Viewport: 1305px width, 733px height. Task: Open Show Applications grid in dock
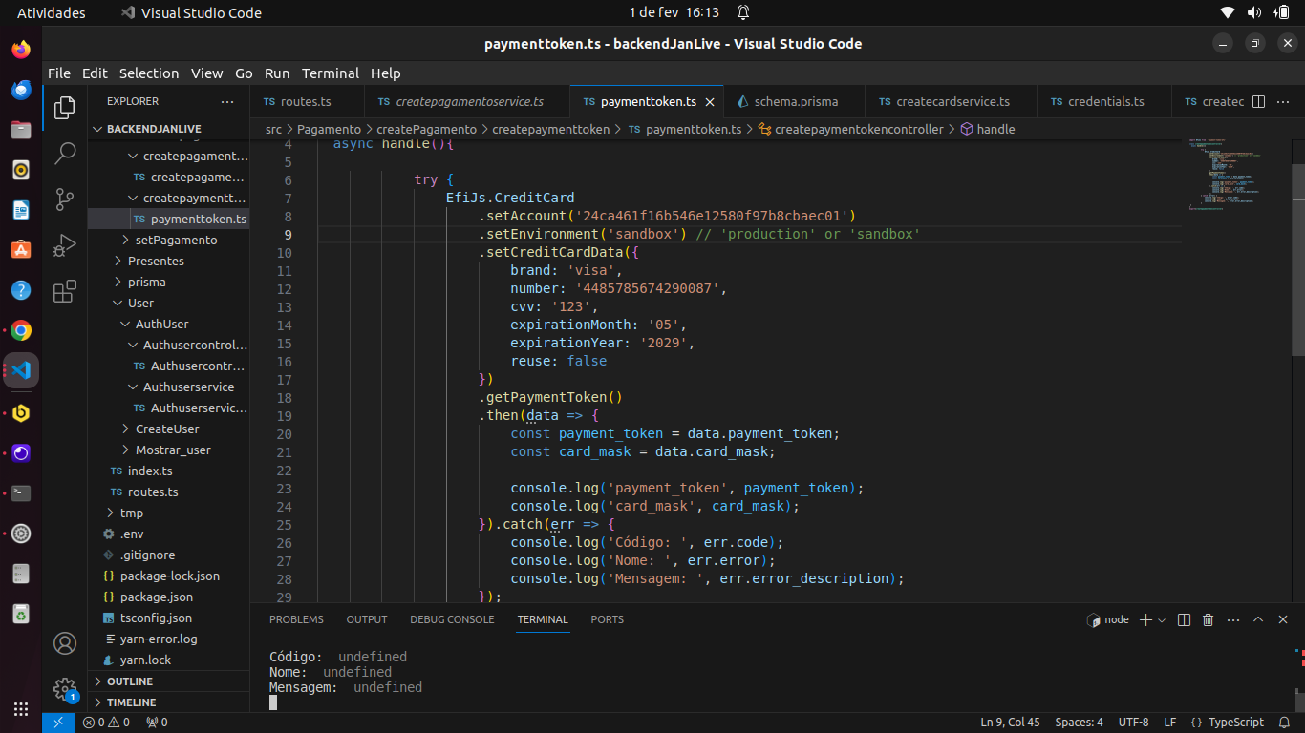click(x=21, y=708)
